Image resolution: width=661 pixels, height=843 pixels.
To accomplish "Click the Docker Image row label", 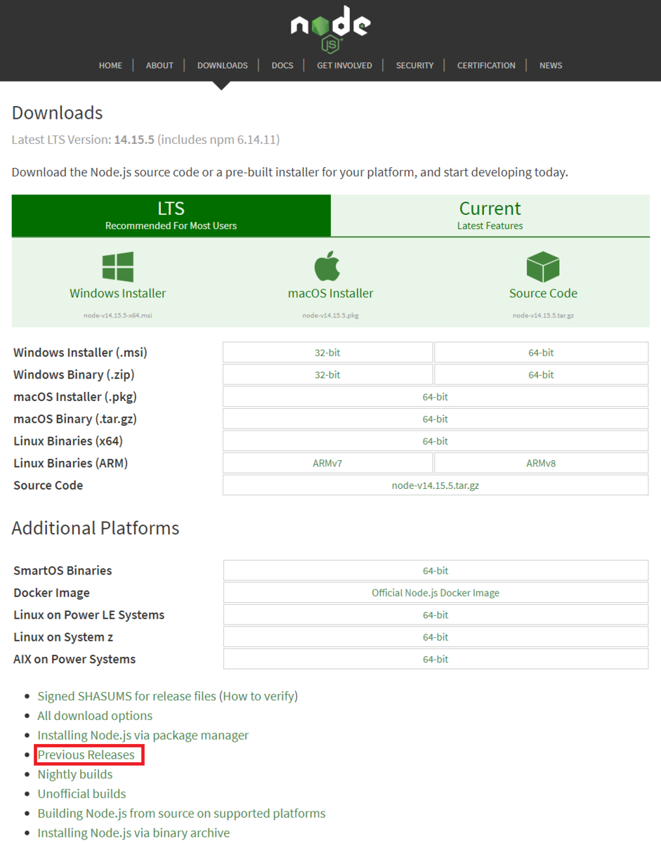I will coord(52,593).
